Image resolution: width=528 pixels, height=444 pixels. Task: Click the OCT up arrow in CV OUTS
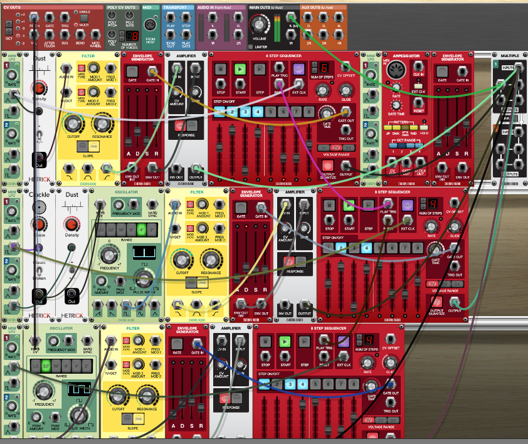coord(9,24)
